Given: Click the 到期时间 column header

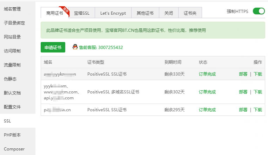Looking at the screenshot, I should pyautogui.click(x=173, y=62).
